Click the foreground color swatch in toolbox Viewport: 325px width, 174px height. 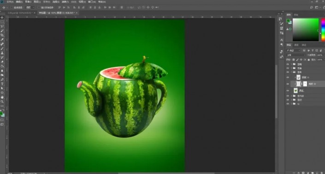pos(1,113)
